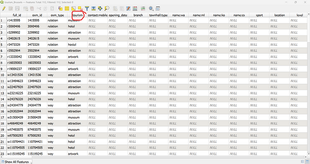Click the delete selected features trash icon

(32, 8)
